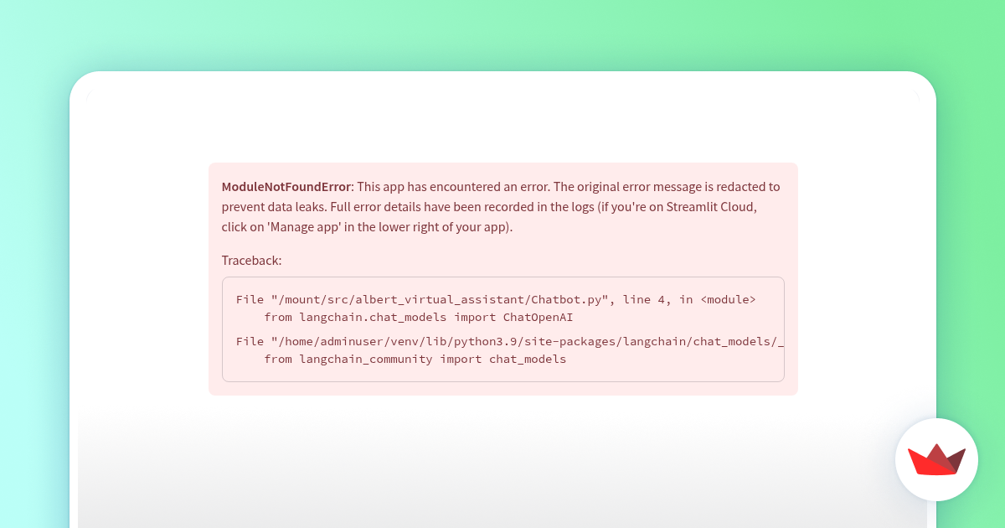Click the 'import ChatOpenAI' code line
The height and width of the screenshot is (528, 1005).
tap(419, 318)
